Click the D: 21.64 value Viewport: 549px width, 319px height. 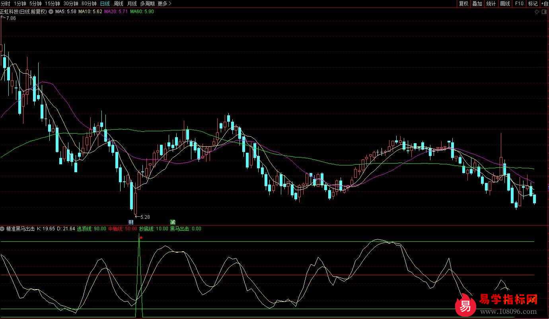click(x=66, y=229)
